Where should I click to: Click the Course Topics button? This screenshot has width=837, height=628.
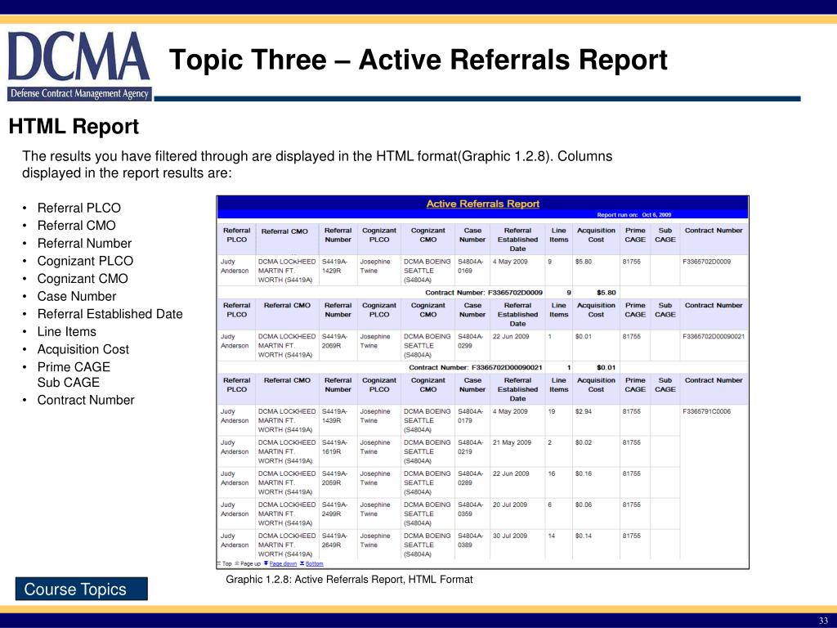click(81, 589)
